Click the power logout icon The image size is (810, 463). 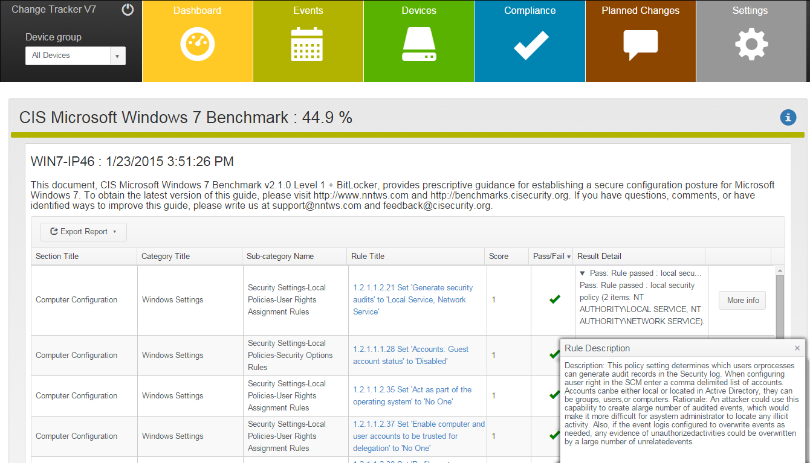coord(128,10)
